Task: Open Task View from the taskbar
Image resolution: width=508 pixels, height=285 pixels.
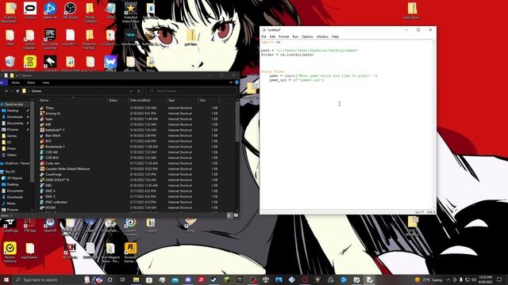Action: point(123,279)
